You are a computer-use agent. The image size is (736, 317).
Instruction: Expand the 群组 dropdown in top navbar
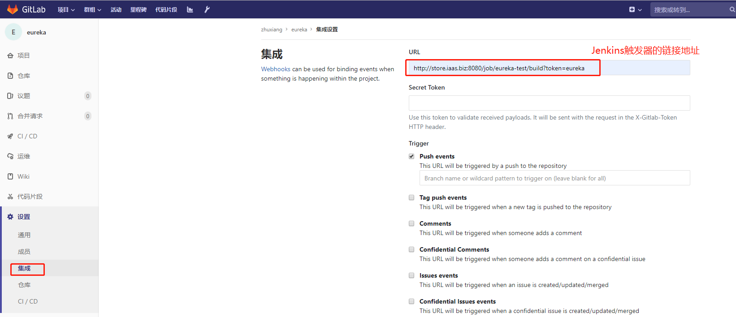pos(92,9)
